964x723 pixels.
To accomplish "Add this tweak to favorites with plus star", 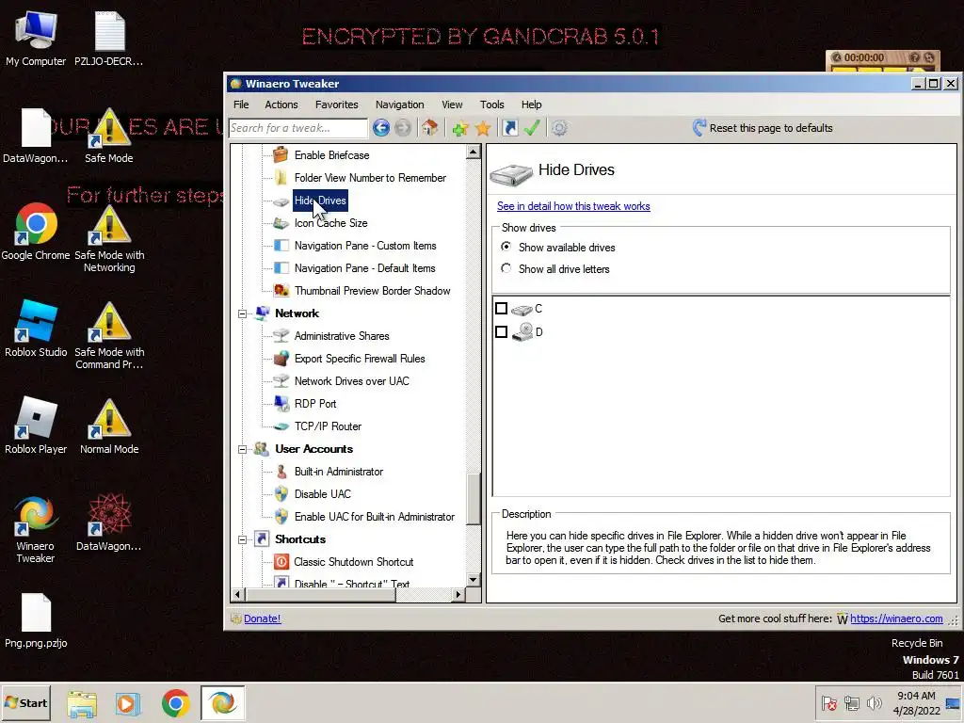I will (459, 128).
